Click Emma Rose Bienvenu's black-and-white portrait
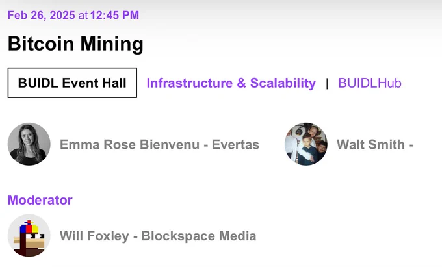This screenshot has width=442, height=267. pos(29,144)
